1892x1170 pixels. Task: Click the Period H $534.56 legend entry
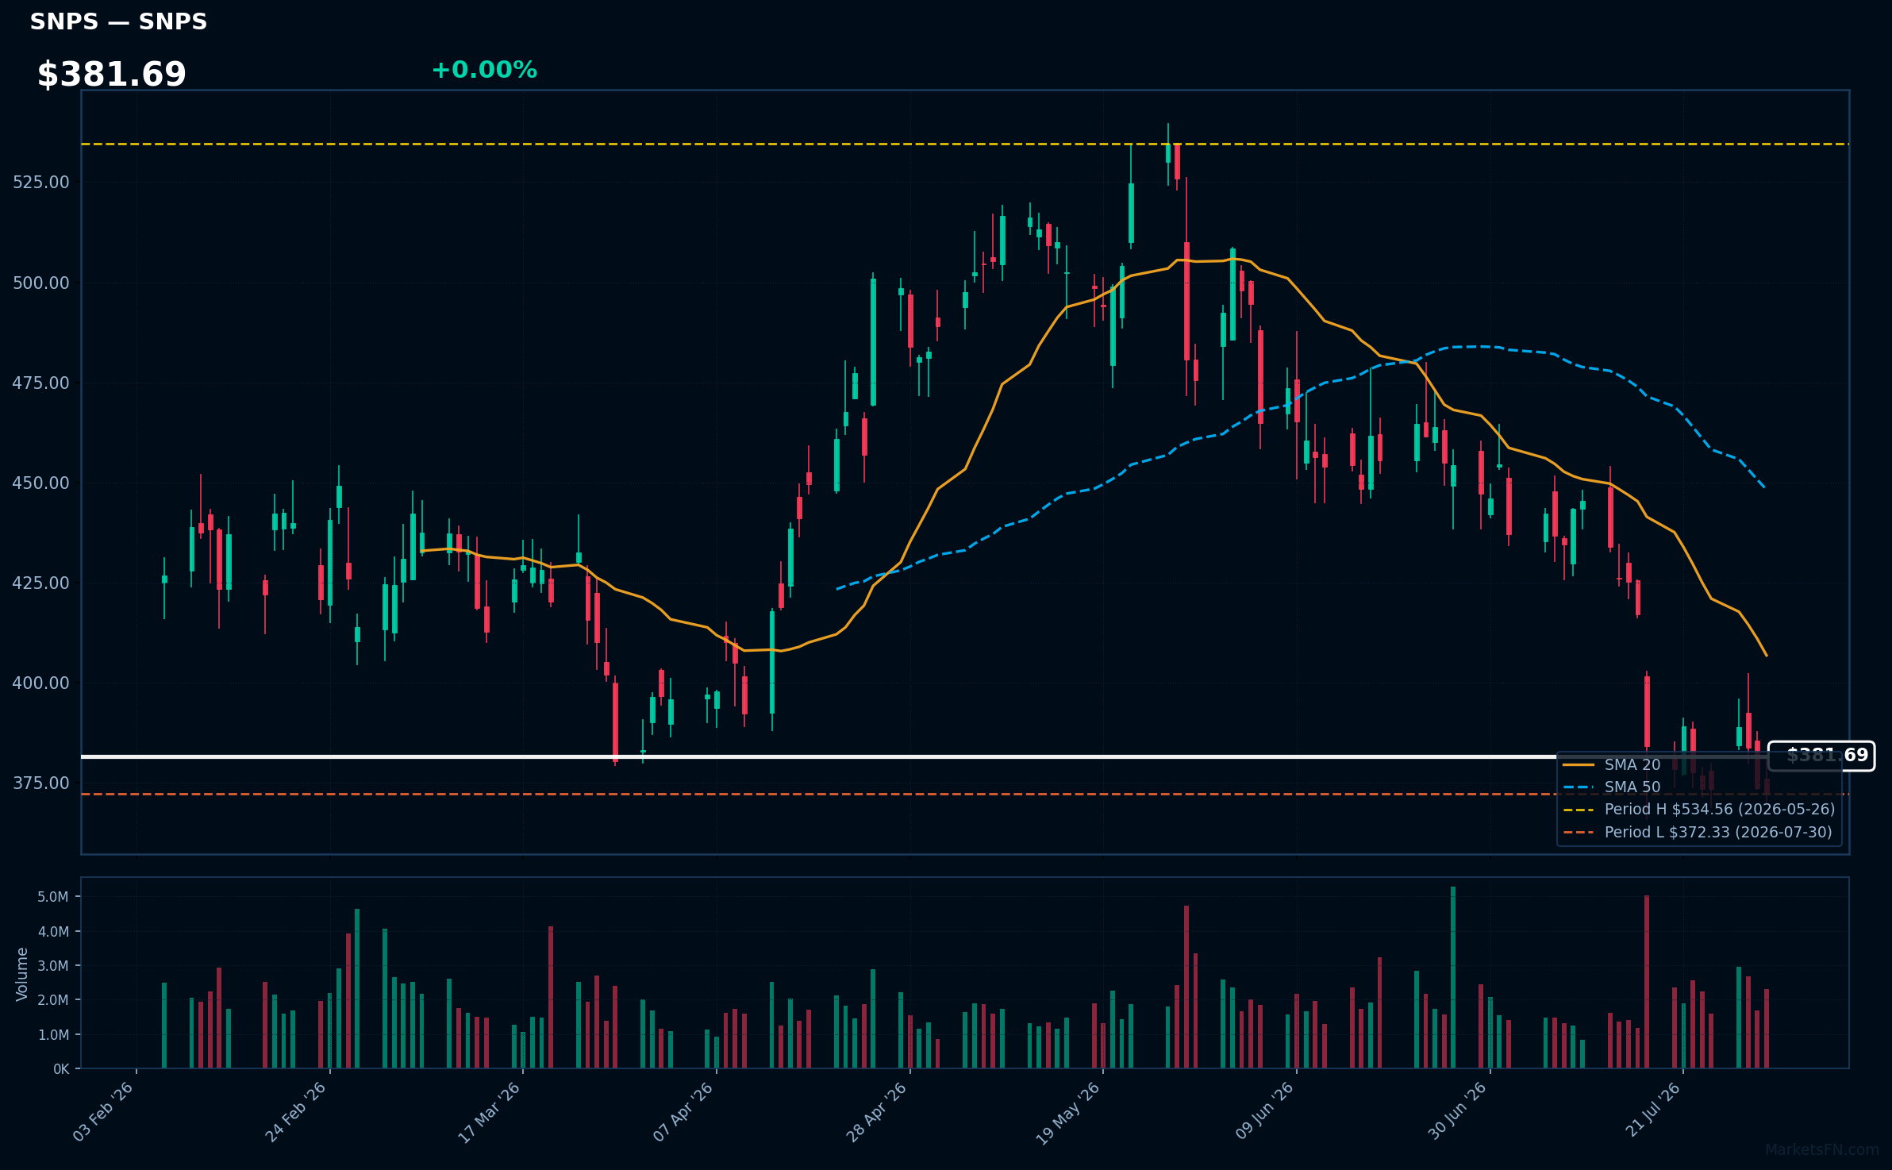click(1699, 809)
